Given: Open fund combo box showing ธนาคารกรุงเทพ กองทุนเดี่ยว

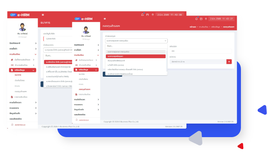Looking at the screenshot, I should pyautogui.click(x=136, y=41).
